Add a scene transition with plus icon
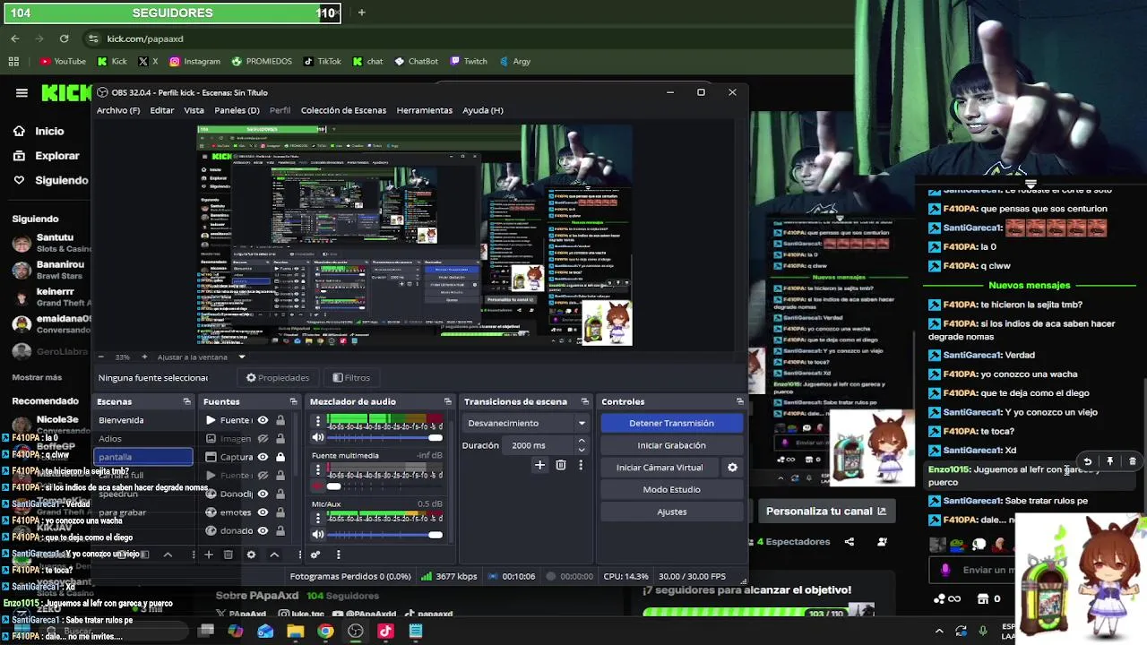Viewport: 1147px width, 645px height. [x=539, y=465]
